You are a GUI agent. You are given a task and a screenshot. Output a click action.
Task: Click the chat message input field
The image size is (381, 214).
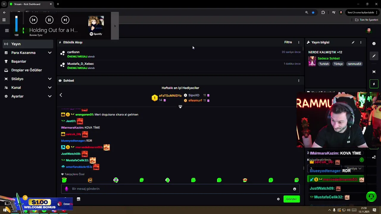180,189
